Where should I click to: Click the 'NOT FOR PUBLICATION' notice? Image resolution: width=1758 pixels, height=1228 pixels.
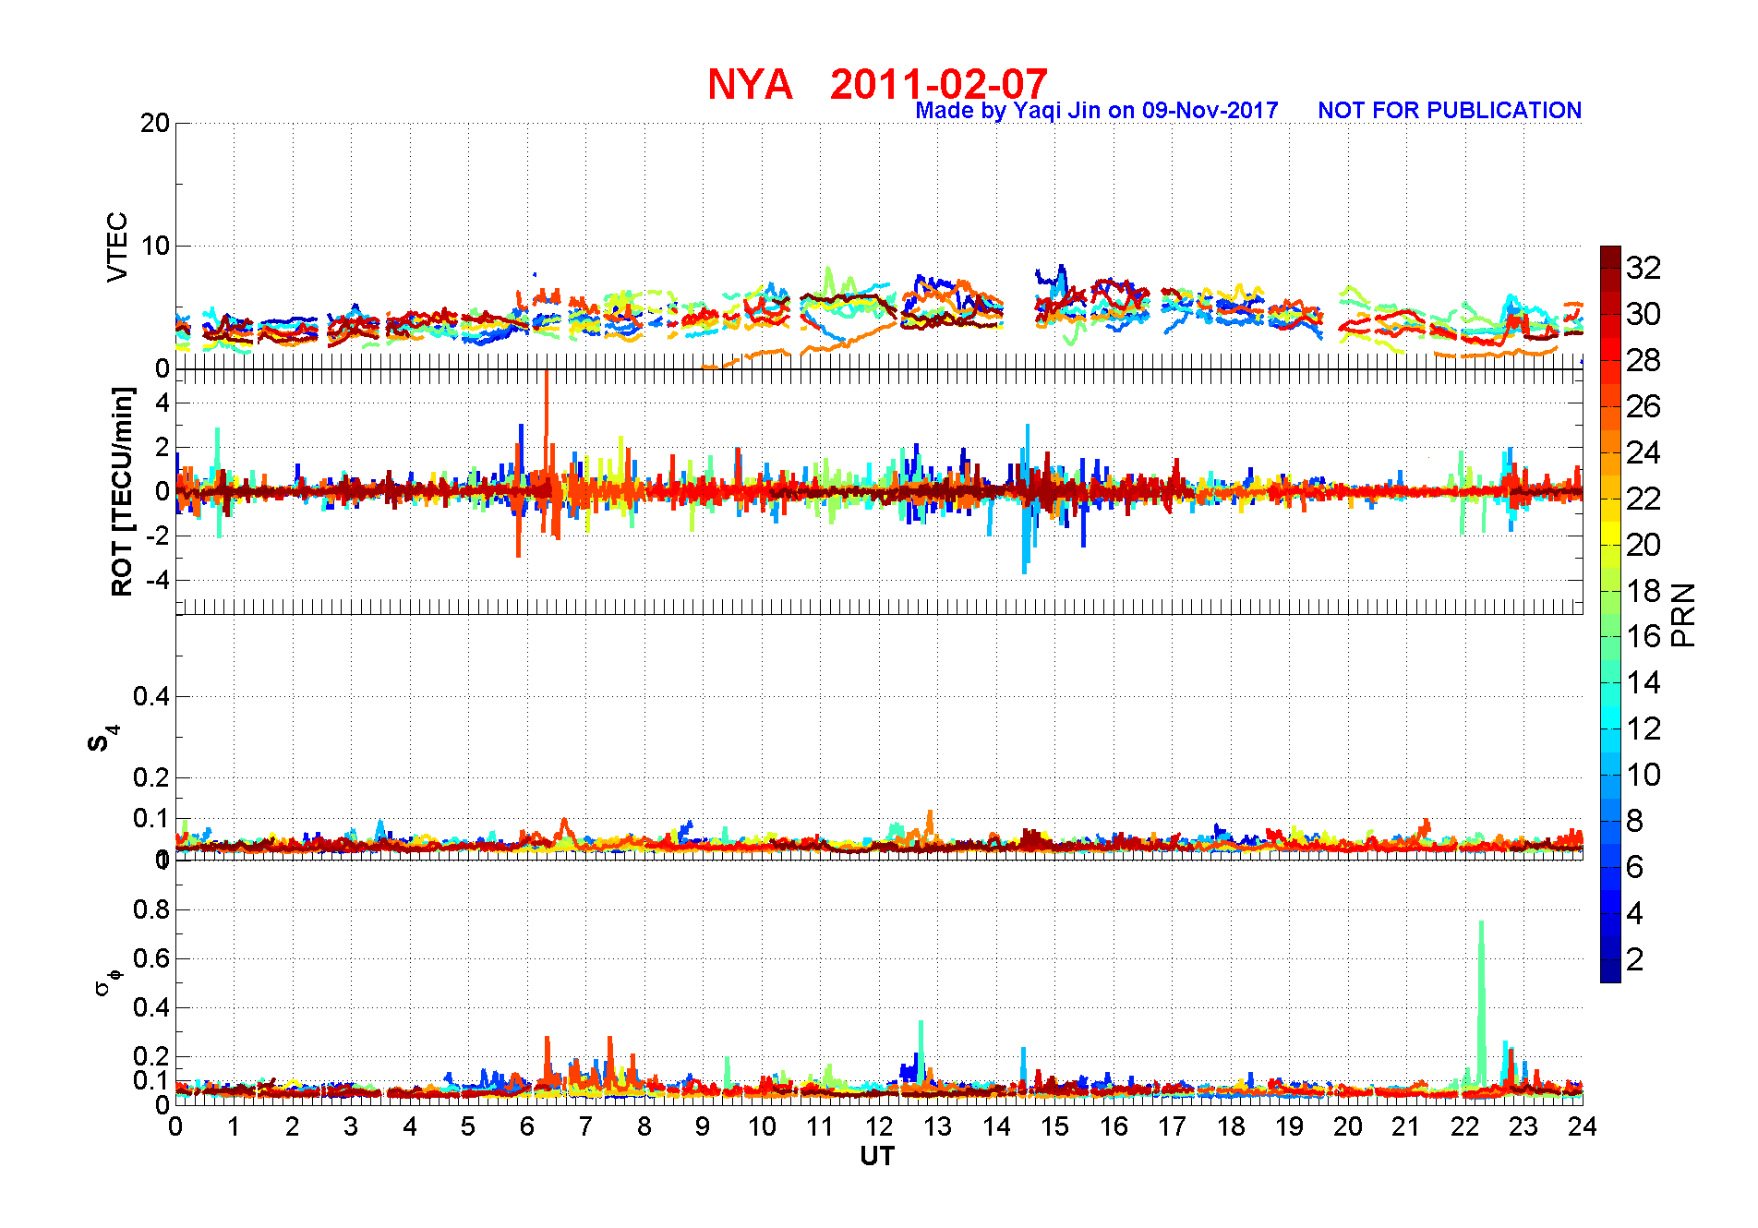click(x=1450, y=111)
